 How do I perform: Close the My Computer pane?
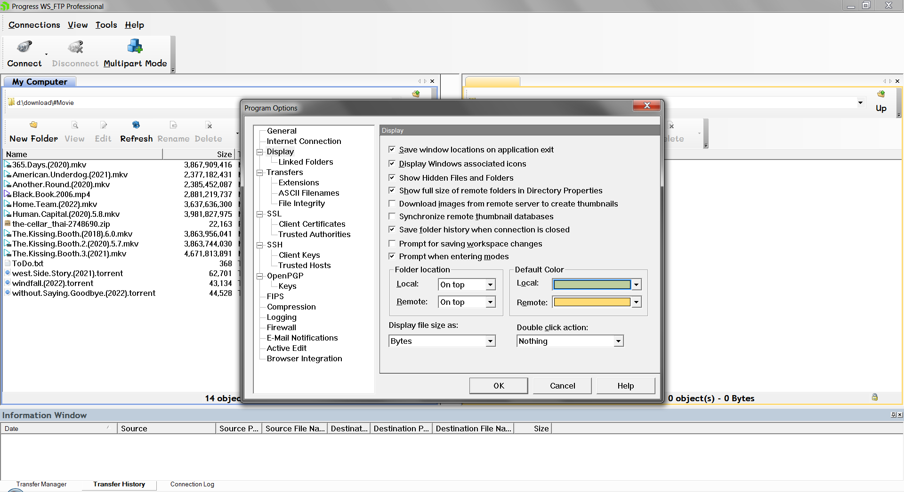point(432,81)
